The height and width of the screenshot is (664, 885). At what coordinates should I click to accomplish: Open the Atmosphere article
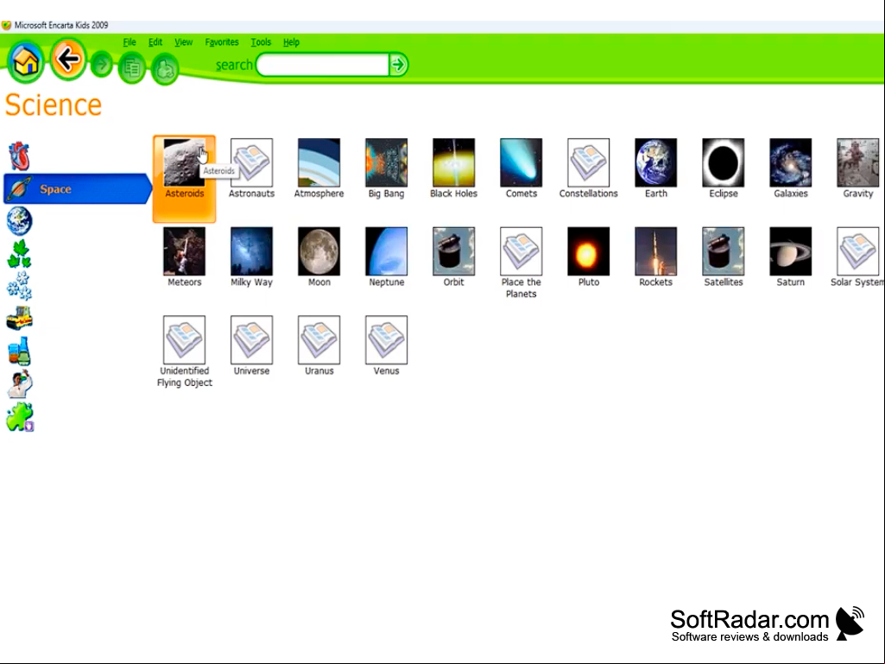point(319,168)
